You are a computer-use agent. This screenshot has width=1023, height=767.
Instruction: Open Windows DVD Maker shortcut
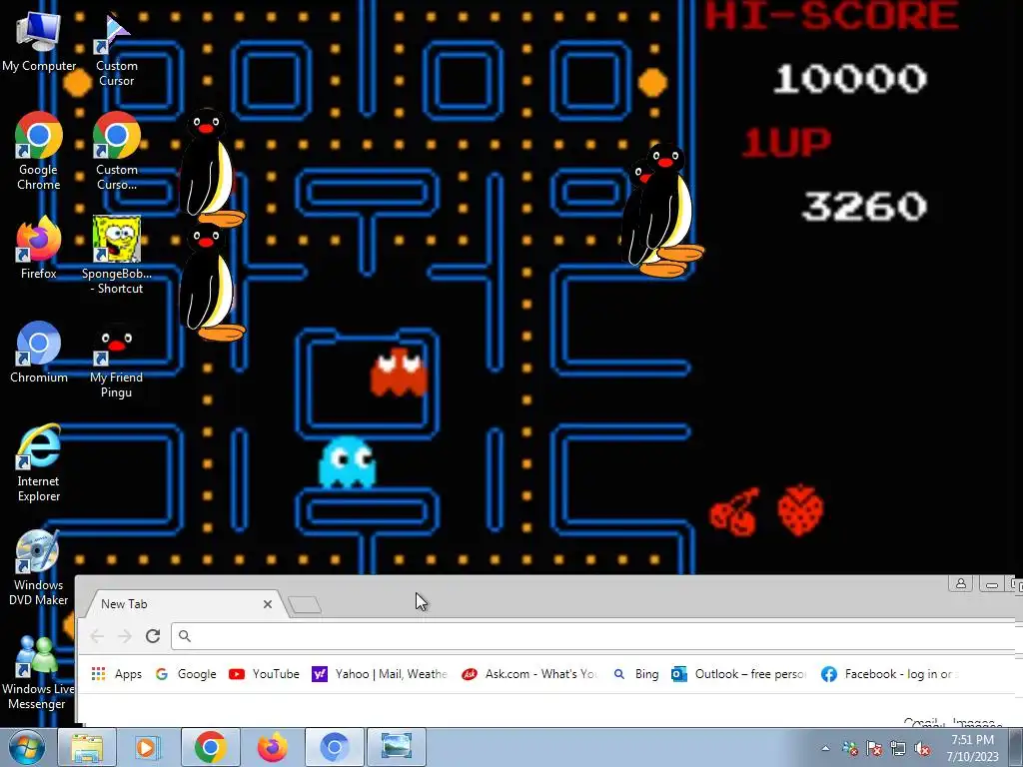pyautogui.click(x=39, y=567)
